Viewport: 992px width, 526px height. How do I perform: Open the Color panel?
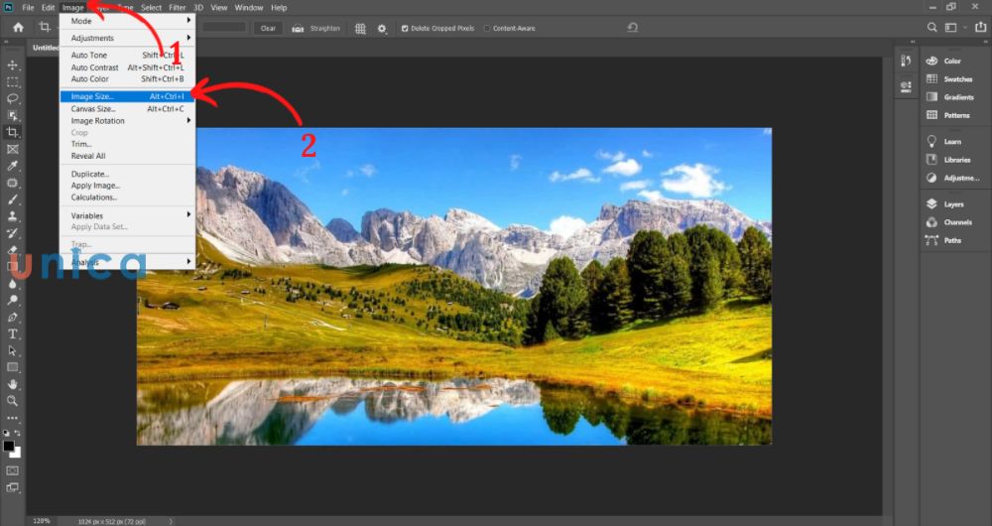click(x=943, y=61)
